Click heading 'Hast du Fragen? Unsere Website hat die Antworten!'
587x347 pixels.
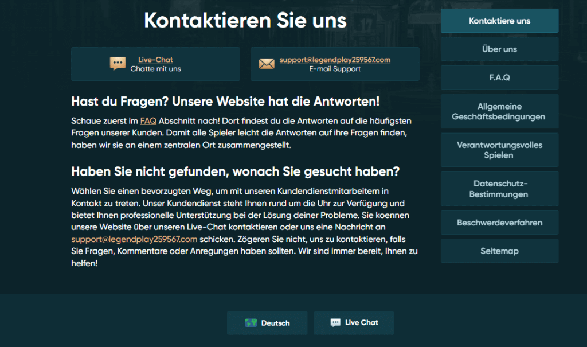coord(225,101)
